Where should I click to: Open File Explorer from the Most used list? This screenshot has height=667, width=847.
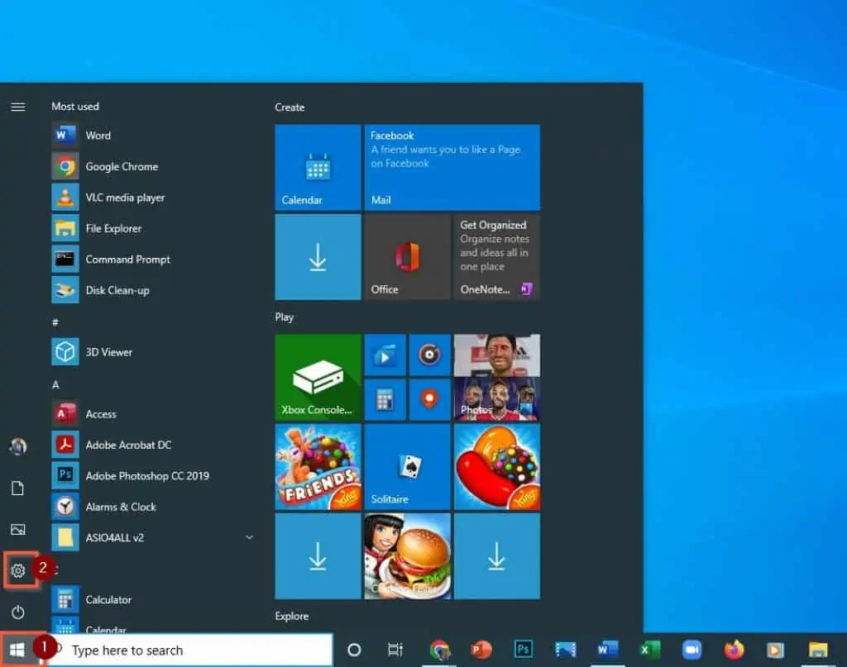[x=153, y=228]
